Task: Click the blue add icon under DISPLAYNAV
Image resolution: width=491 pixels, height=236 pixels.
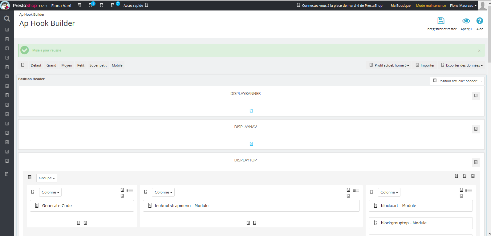Action: (x=251, y=144)
